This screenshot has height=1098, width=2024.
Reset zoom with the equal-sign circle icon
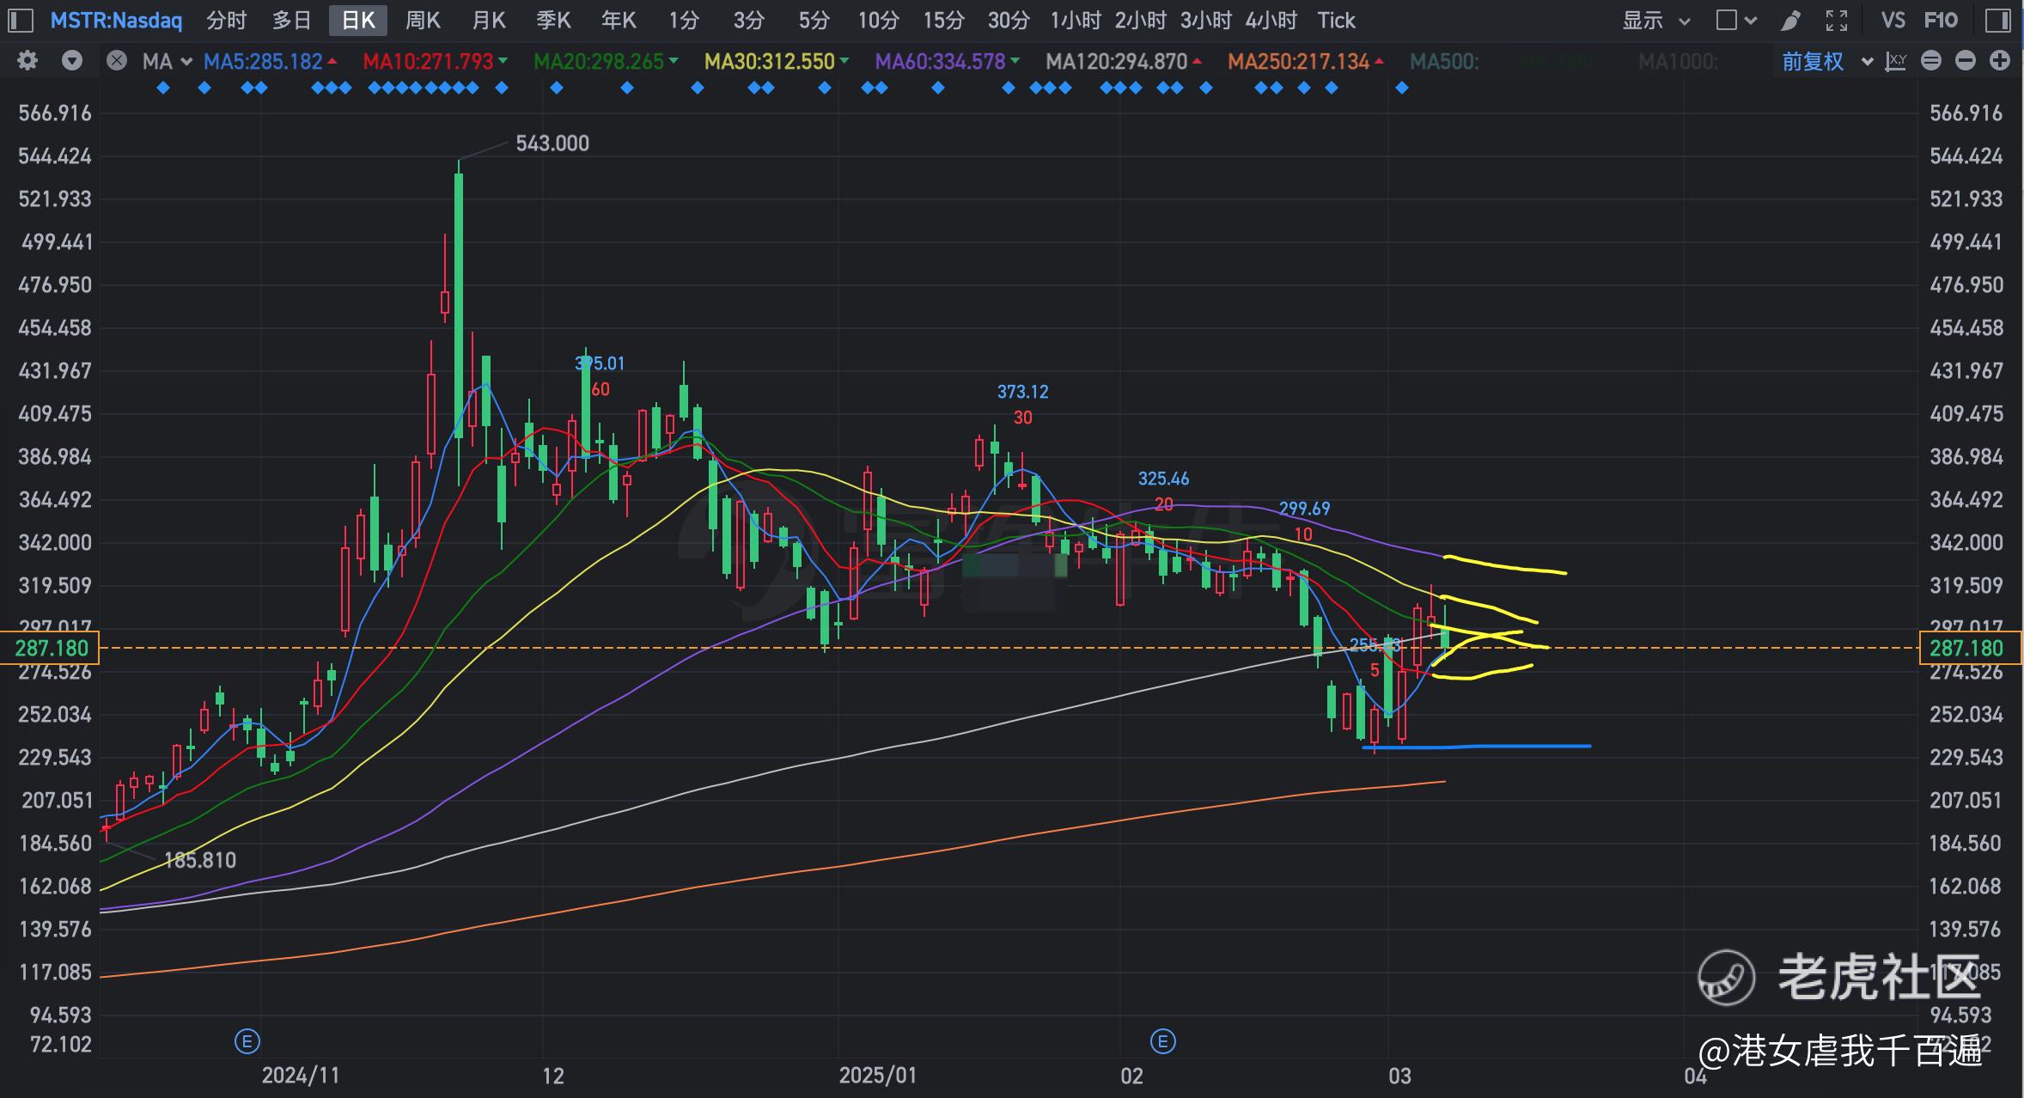[1931, 61]
